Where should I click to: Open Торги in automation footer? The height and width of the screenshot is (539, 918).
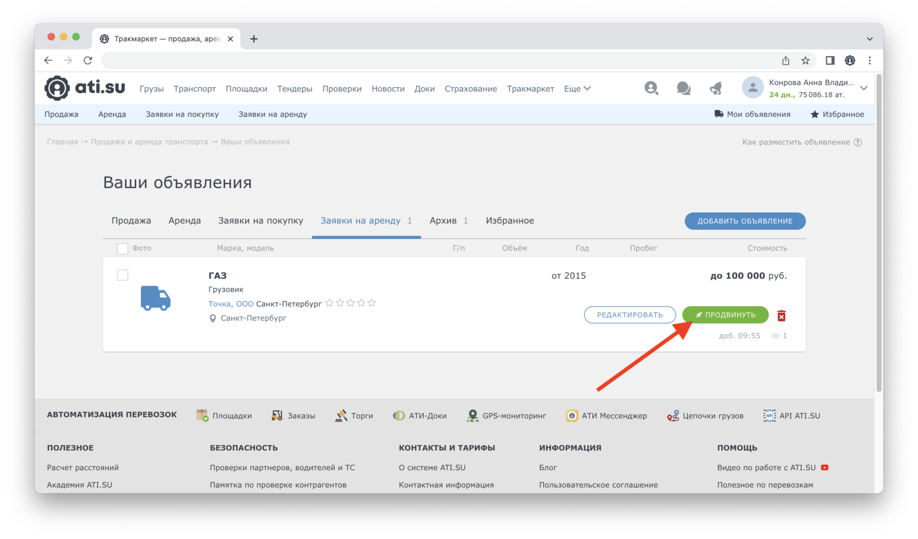tap(354, 416)
